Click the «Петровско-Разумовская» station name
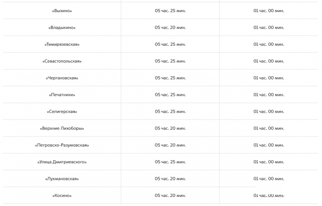 point(62,145)
